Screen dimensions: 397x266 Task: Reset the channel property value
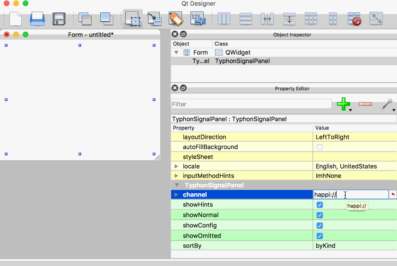click(392, 195)
